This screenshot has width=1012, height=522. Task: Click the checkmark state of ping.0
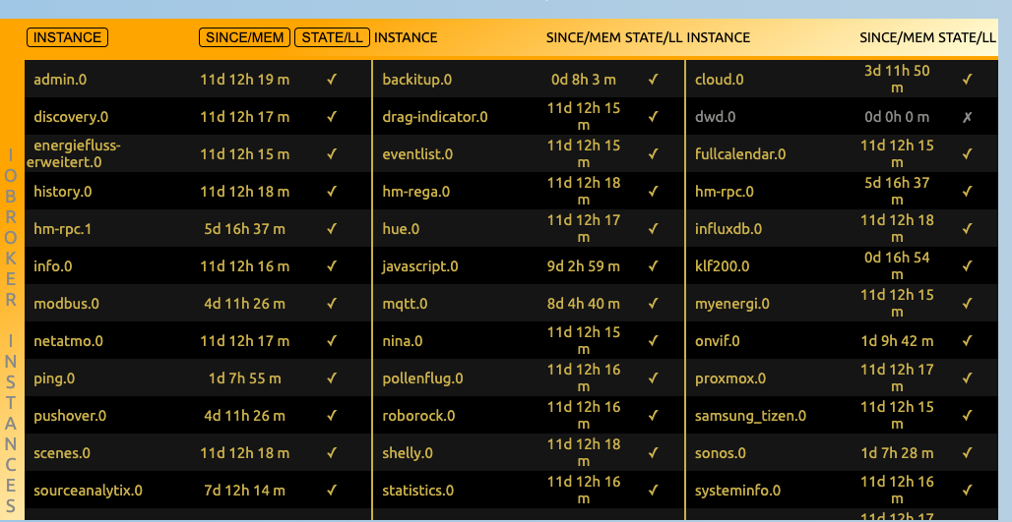(x=332, y=378)
